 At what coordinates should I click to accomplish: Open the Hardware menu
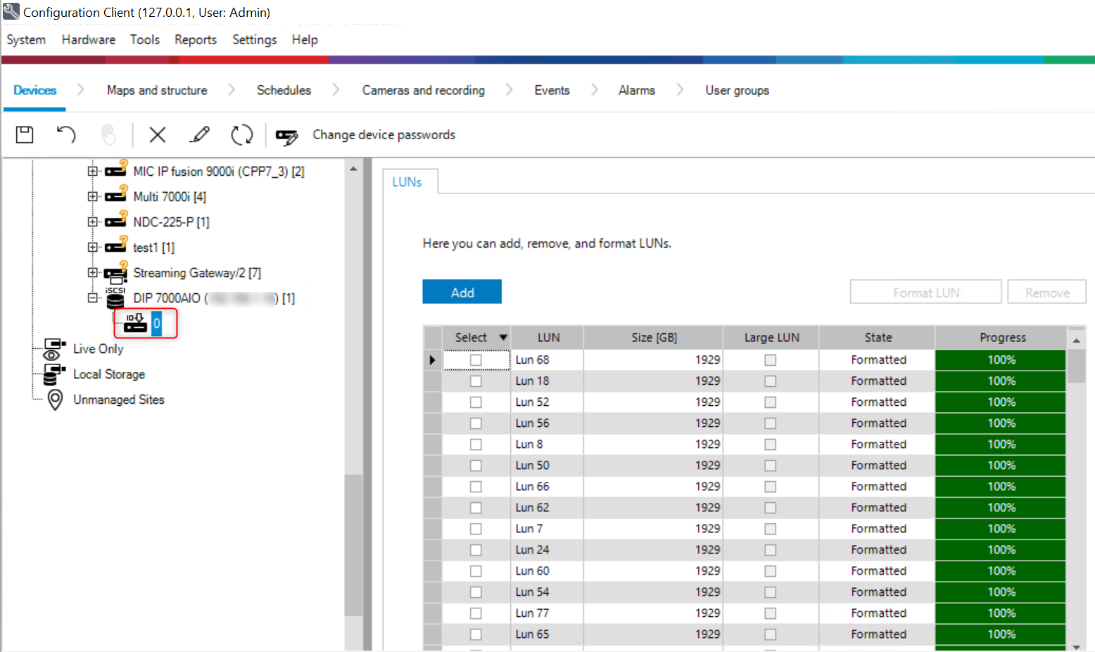click(x=88, y=39)
